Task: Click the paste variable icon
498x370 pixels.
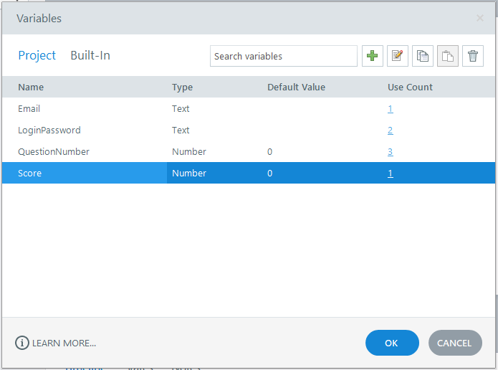Action: pos(448,56)
